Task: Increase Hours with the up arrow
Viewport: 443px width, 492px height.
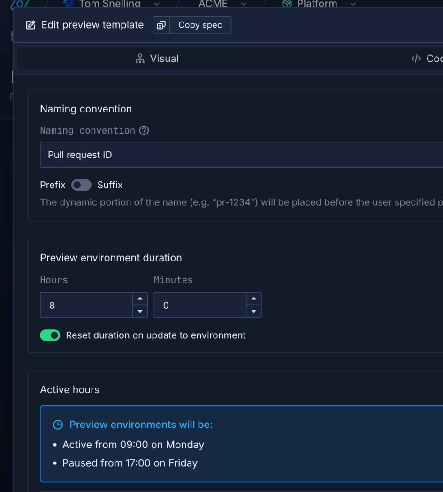Action: [x=140, y=299]
